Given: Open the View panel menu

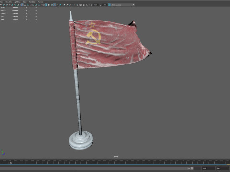Looking at the screenshot, I should (x=1, y=2).
